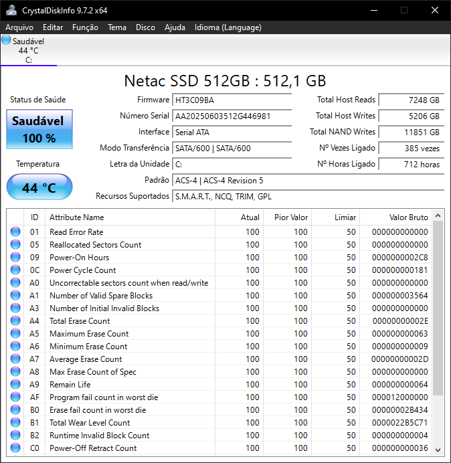Click the Valor Bruto column header

coord(395,217)
